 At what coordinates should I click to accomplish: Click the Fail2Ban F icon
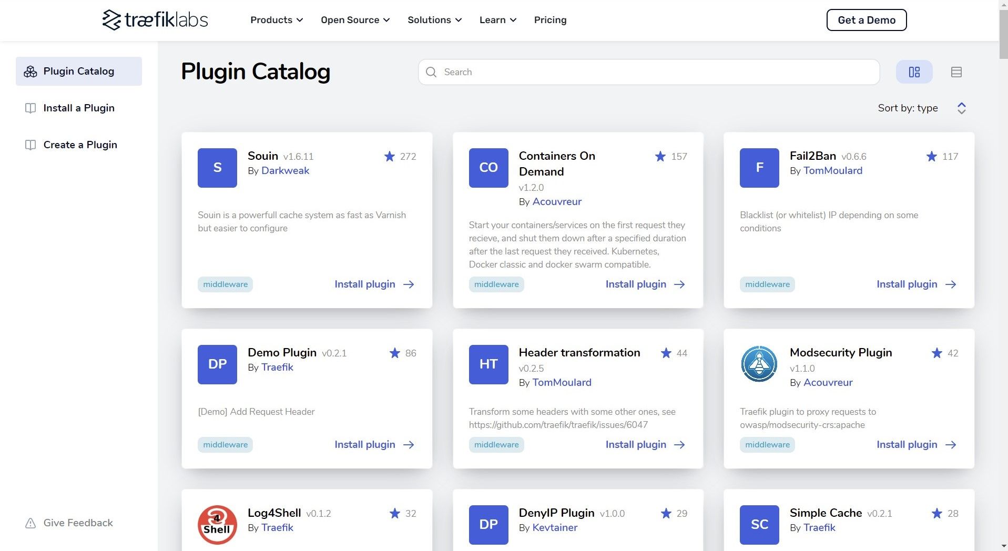click(759, 168)
